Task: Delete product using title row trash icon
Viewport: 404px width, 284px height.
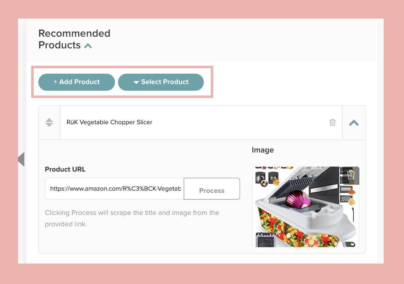Action: coord(332,123)
